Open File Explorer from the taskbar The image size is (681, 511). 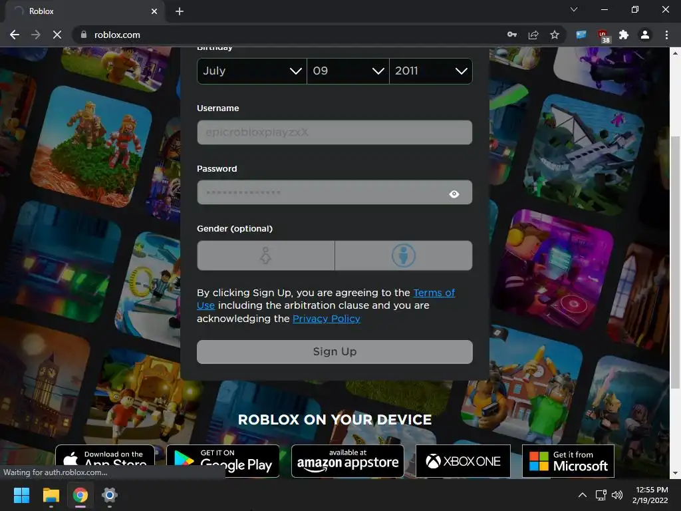51,495
